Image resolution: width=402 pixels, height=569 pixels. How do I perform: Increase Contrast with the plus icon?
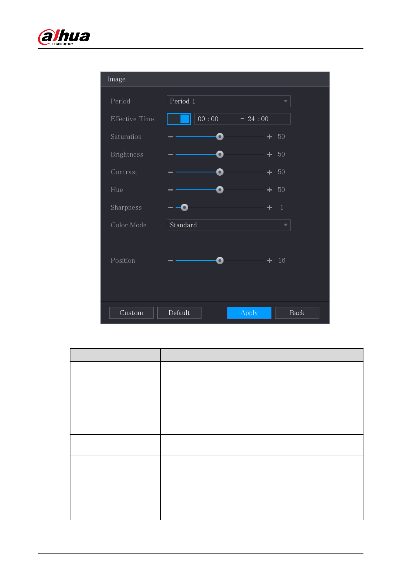tap(269, 172)
